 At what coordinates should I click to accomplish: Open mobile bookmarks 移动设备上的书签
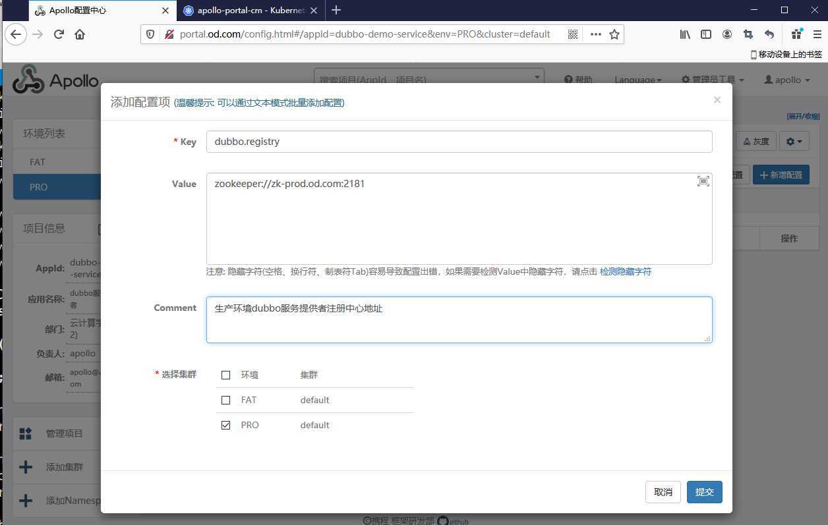(786, 55)
